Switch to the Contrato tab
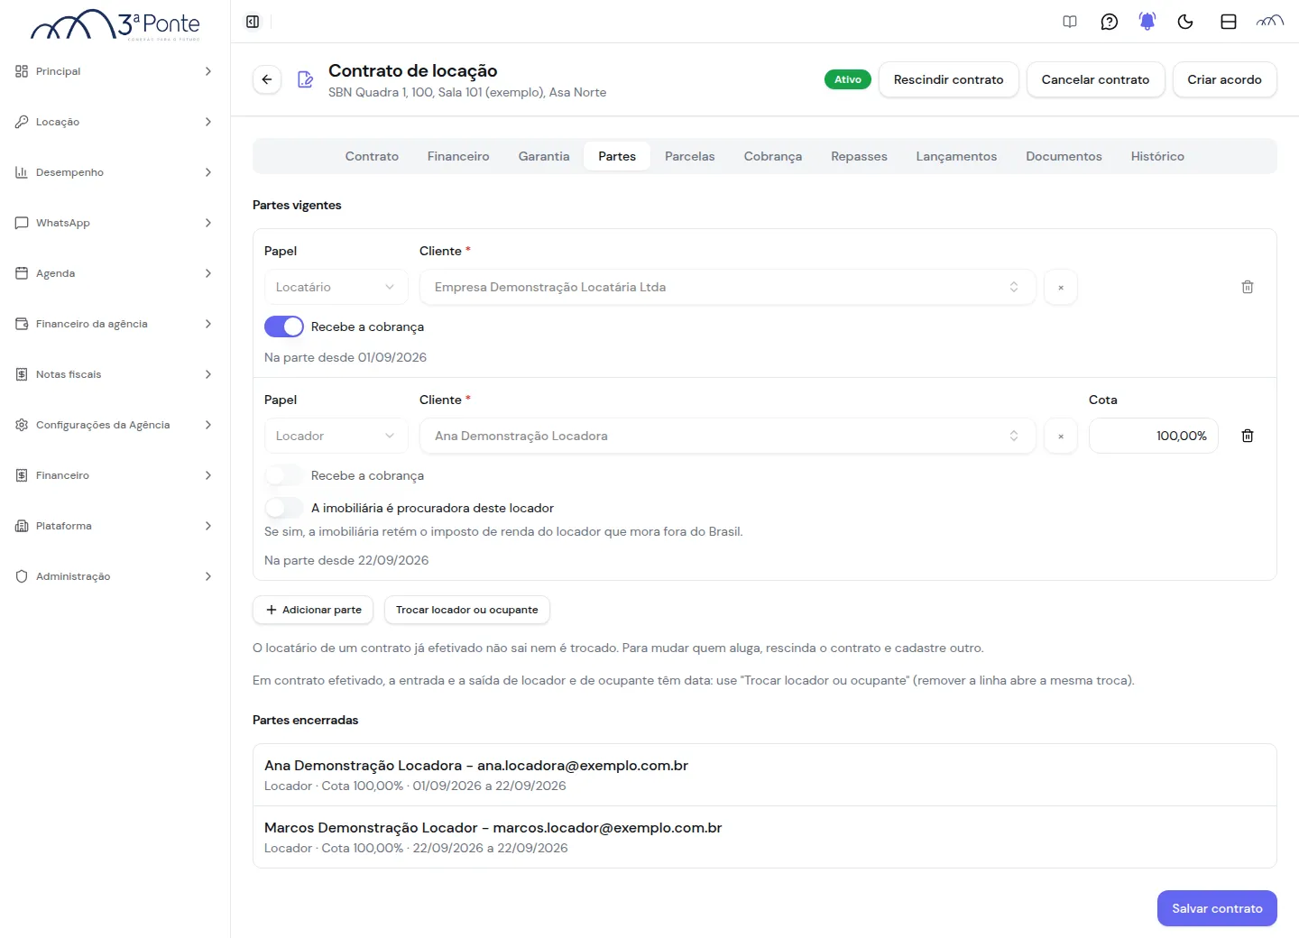This screenshot has width=1299, height=938. (x=372, y=156)
